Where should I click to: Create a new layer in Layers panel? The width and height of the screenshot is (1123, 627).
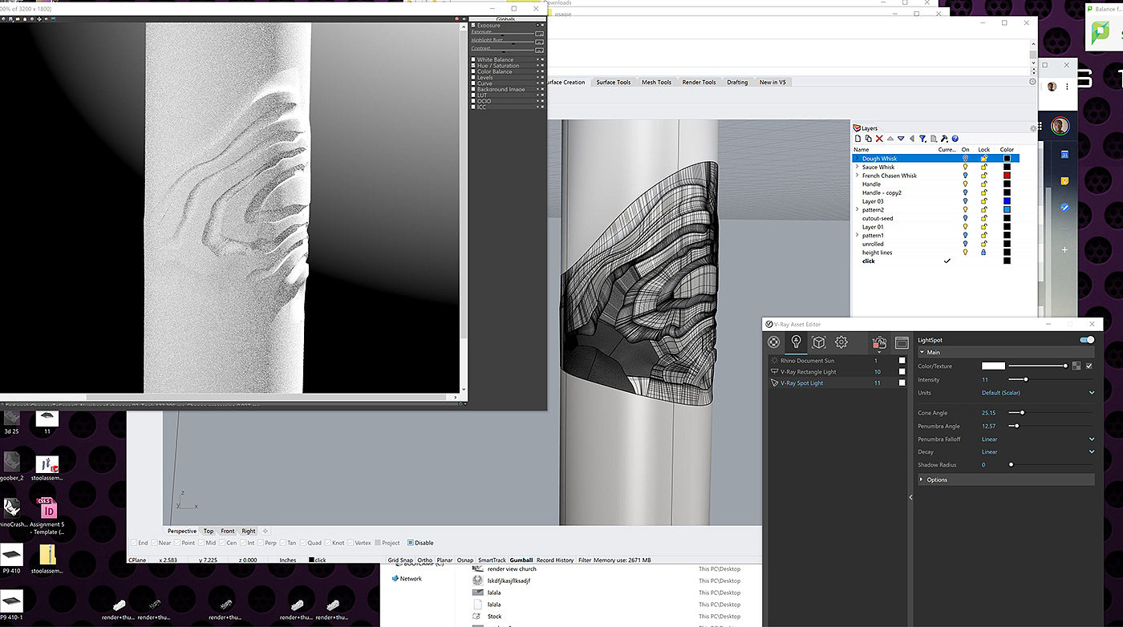[857, 139]
